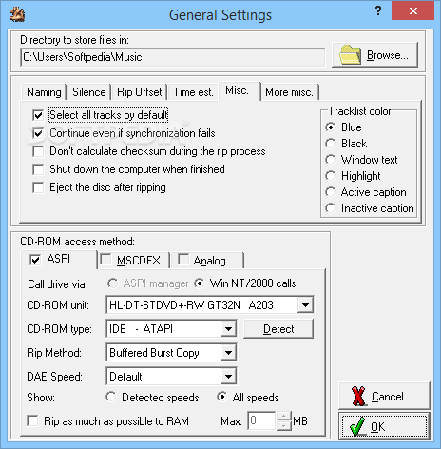Click the Detect button

click(278, 329)
